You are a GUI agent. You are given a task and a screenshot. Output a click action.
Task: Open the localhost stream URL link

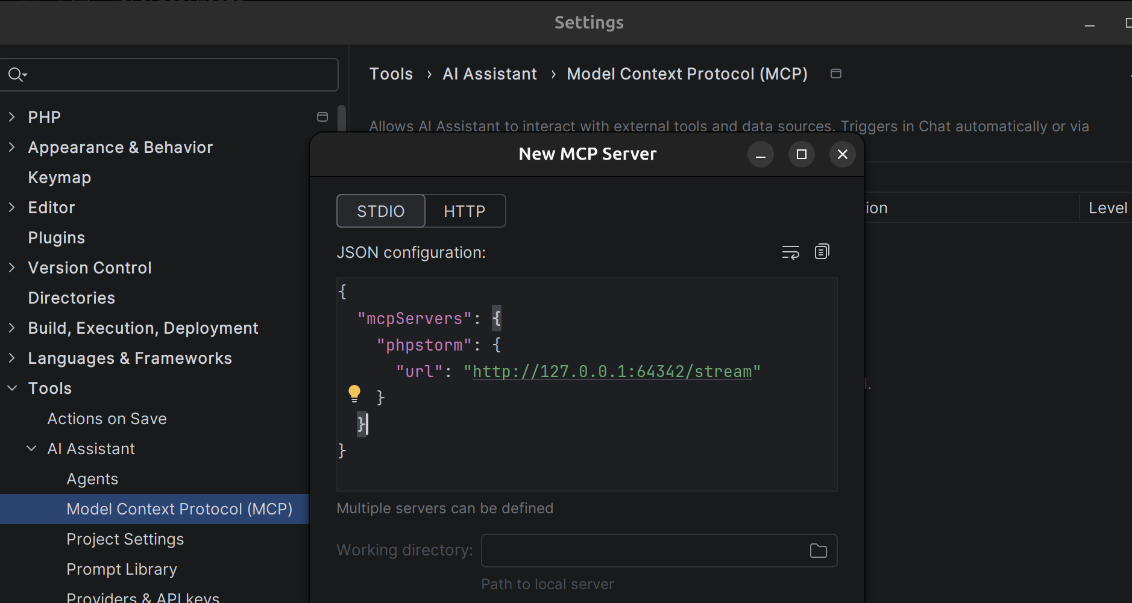pyautogui.click(x=612, y=372)
